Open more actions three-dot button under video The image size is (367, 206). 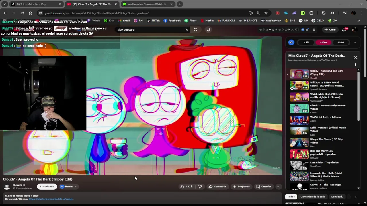279,187
